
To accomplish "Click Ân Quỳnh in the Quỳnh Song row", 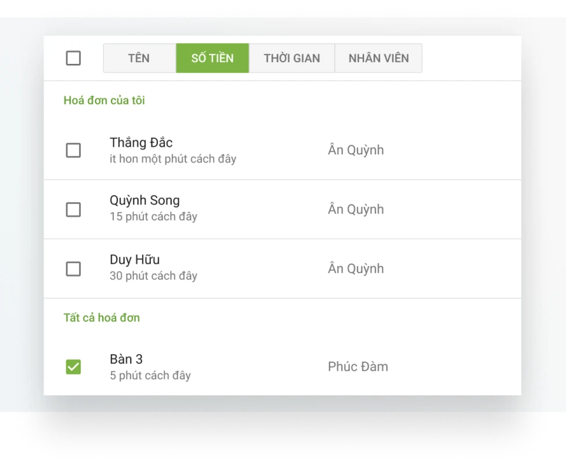I will 356,210.
